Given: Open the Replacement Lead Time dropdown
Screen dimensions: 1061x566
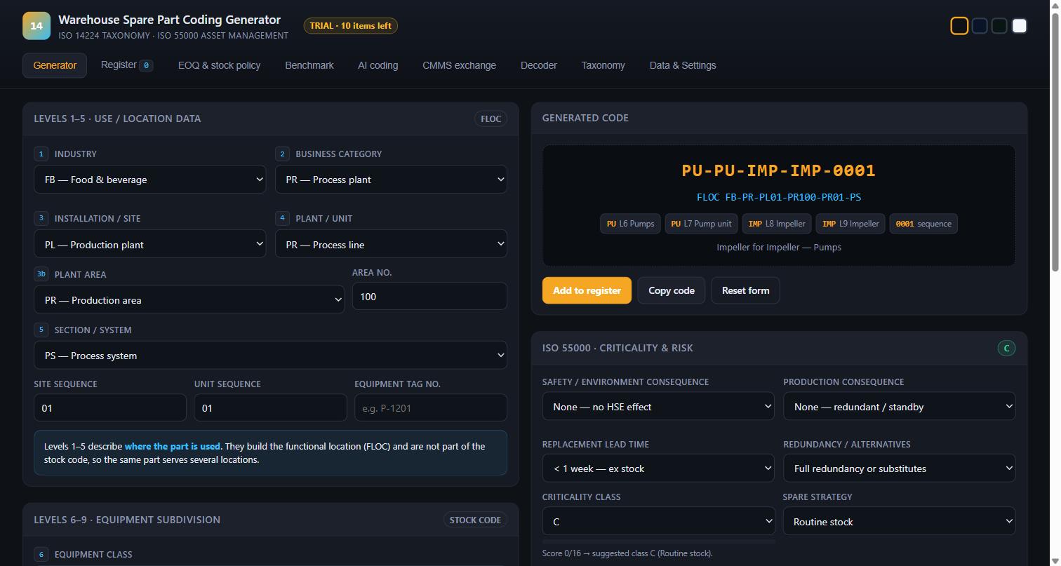Looking at the screenshot, I should point(658,469).
